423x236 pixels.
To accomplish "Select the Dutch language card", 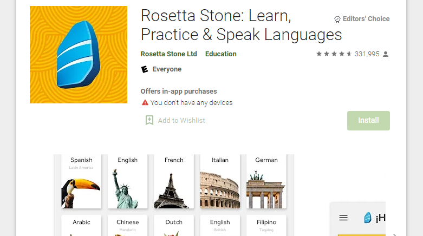I will [174, 226].
